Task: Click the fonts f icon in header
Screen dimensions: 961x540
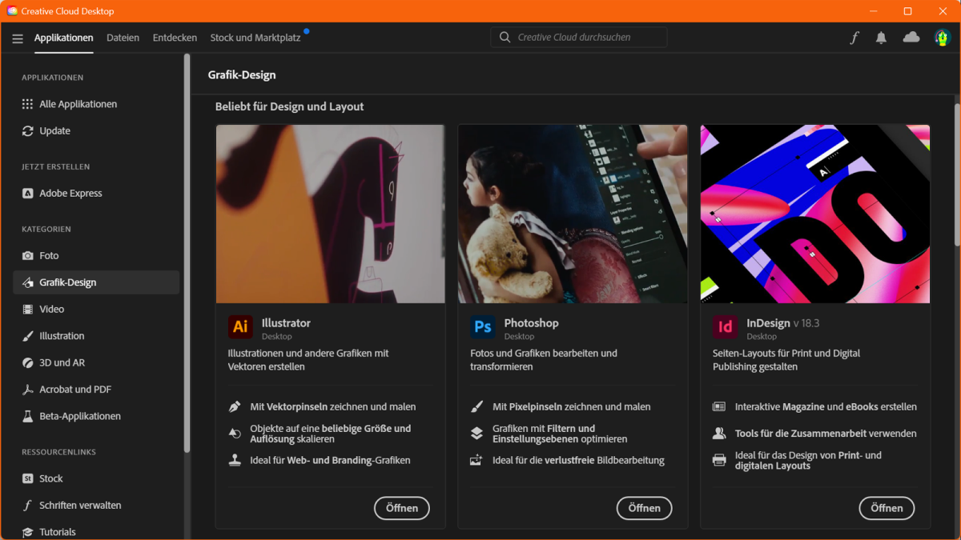Action: click(854, 38)
